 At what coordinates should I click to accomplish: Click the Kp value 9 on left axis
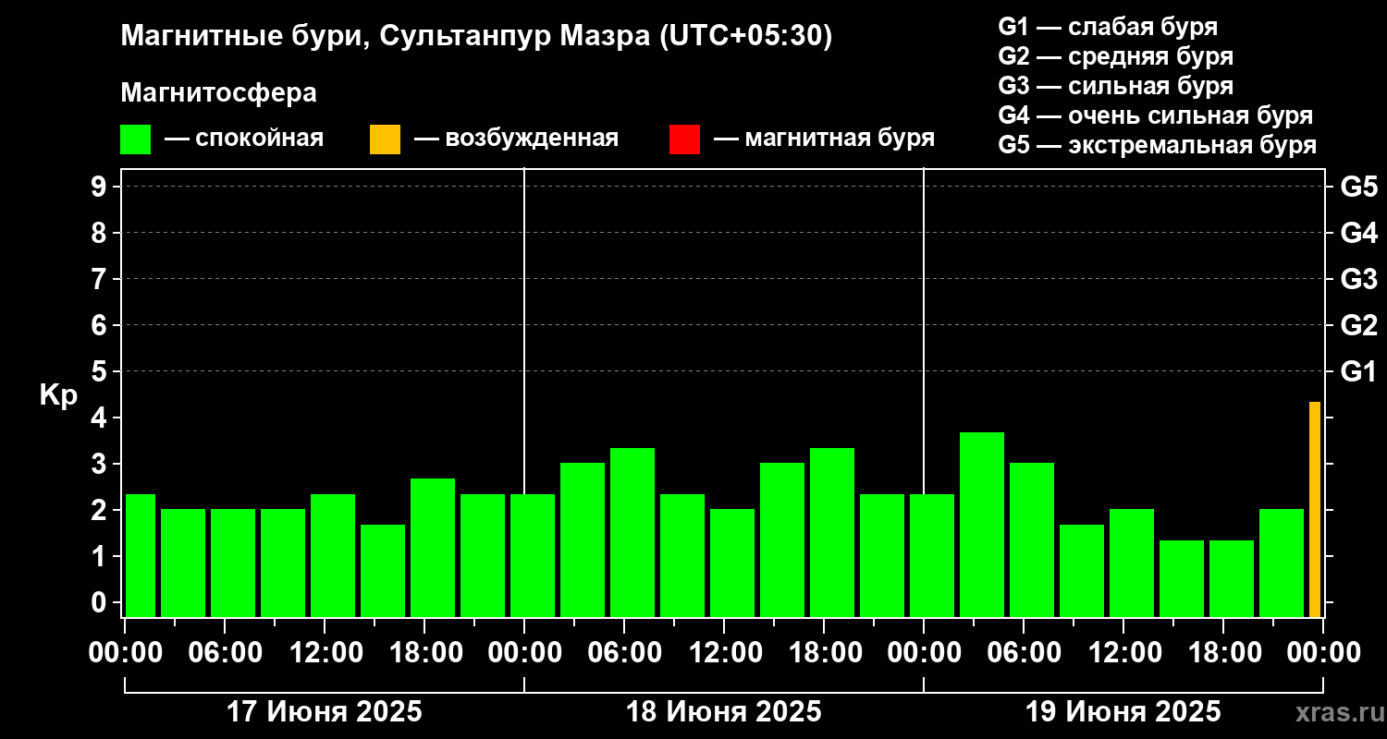101,187
